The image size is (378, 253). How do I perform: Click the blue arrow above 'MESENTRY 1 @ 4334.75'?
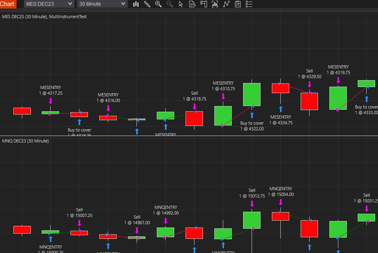281,109
